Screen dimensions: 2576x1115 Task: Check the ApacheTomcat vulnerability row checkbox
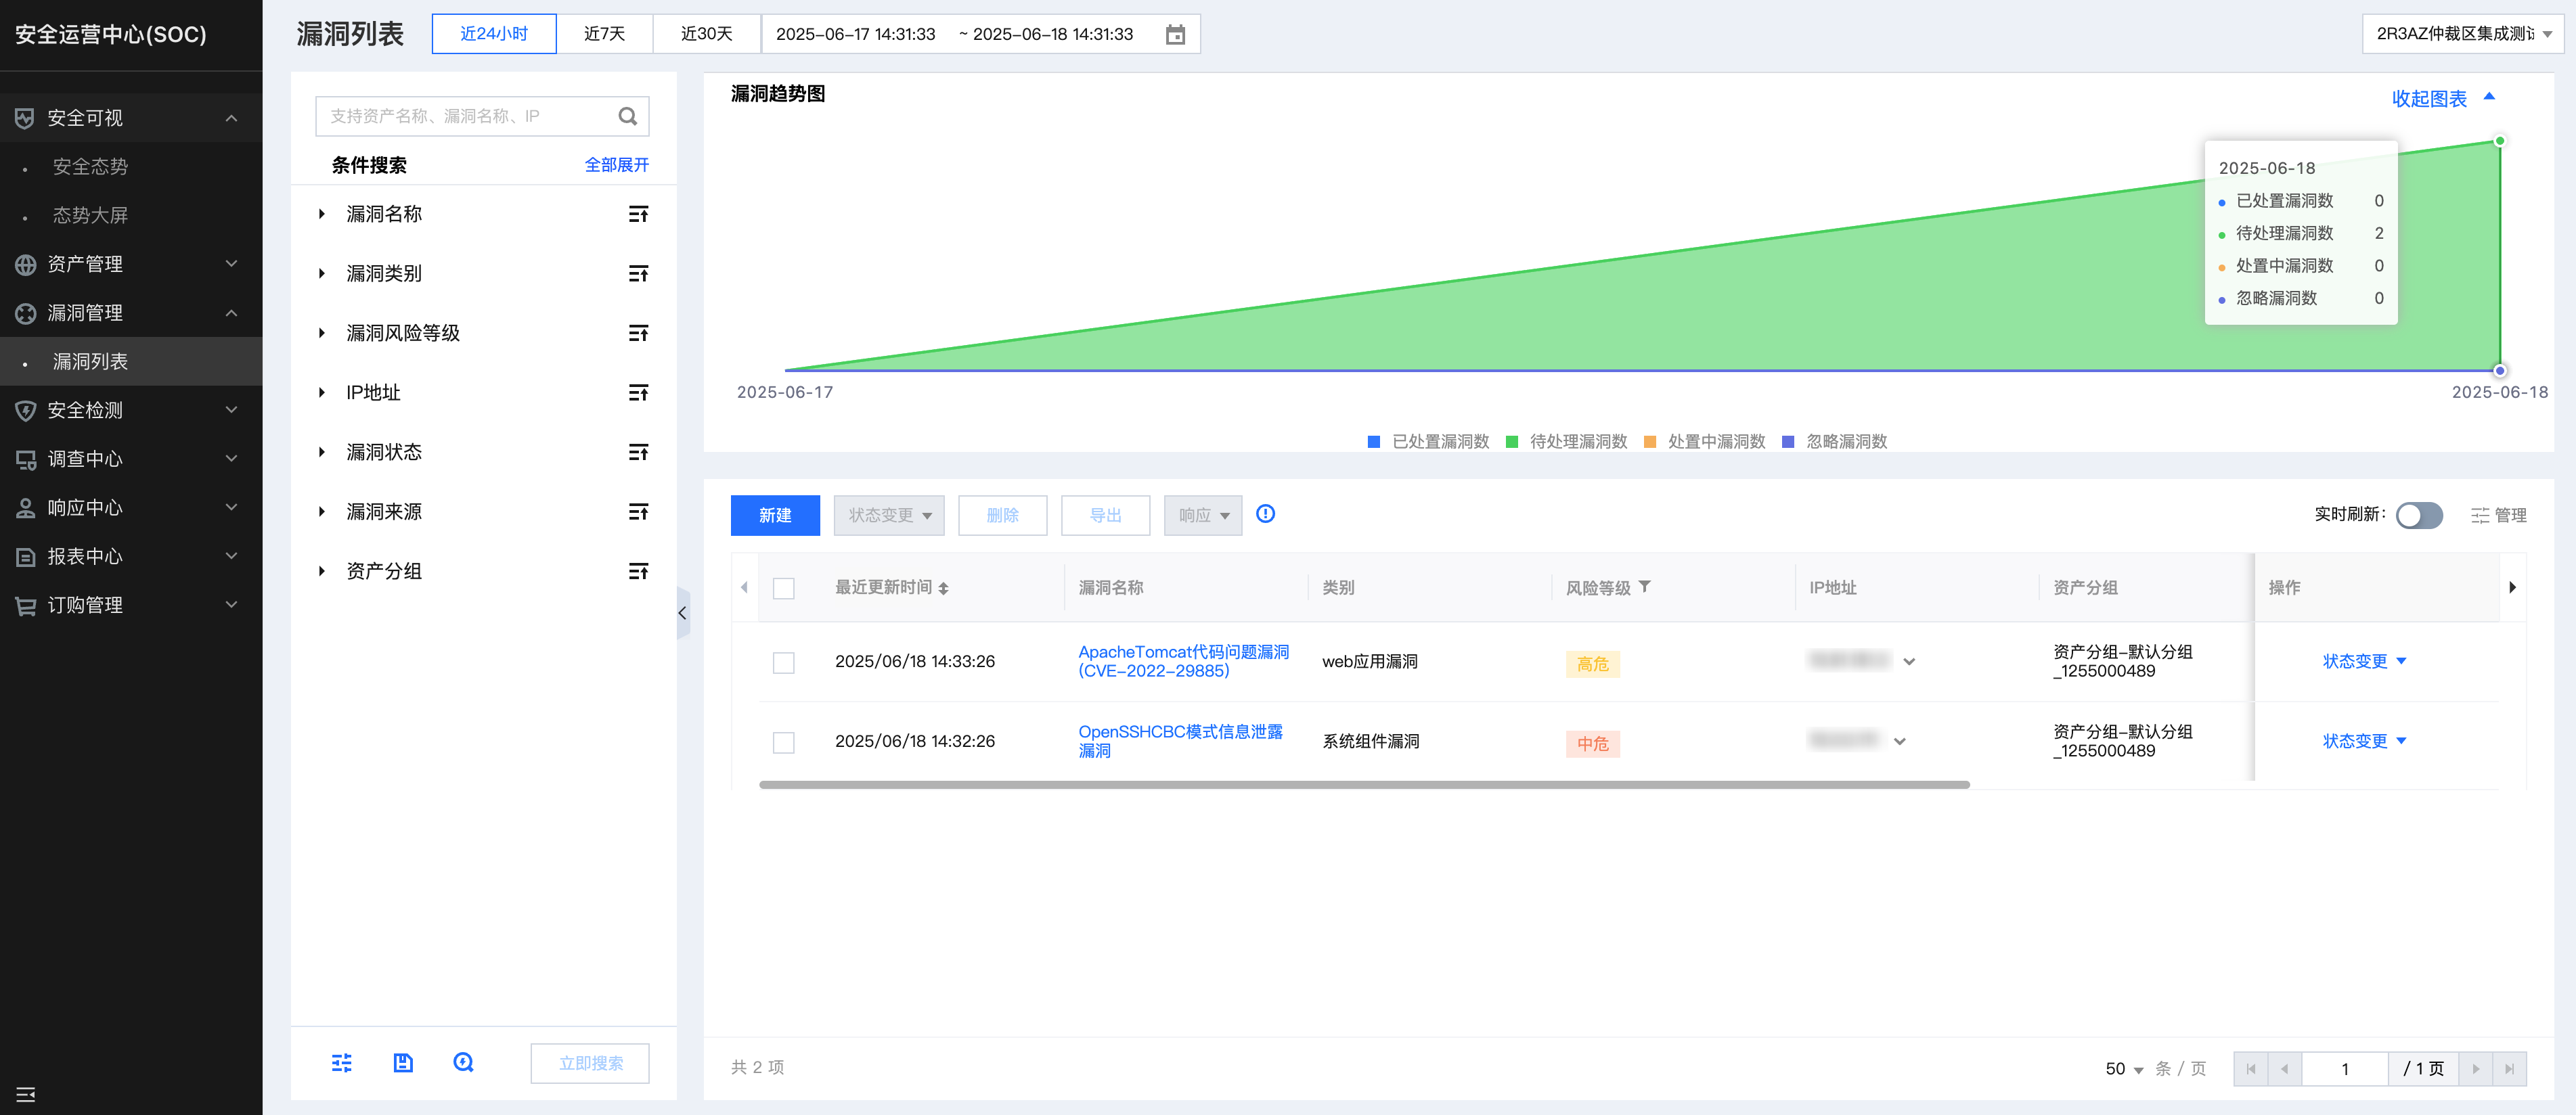pos(784,662)
